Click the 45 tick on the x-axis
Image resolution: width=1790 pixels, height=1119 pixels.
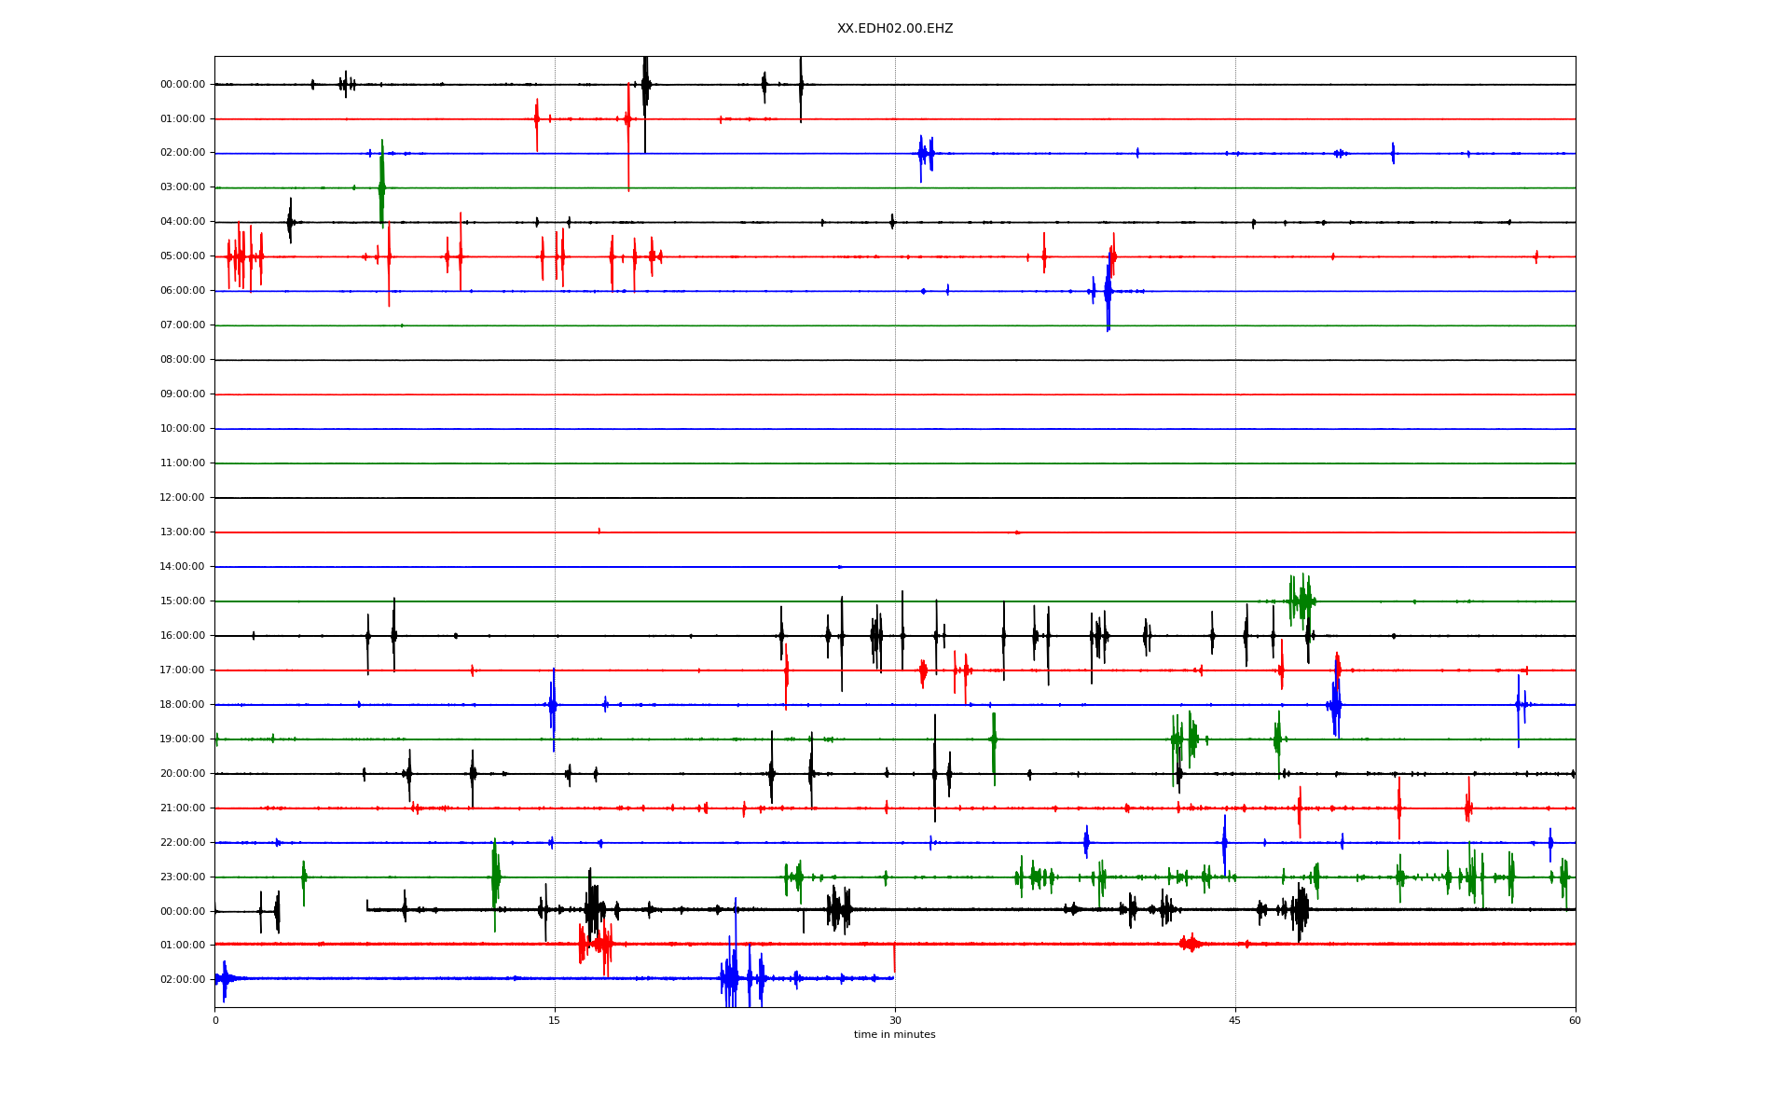coord(1235,1020)
